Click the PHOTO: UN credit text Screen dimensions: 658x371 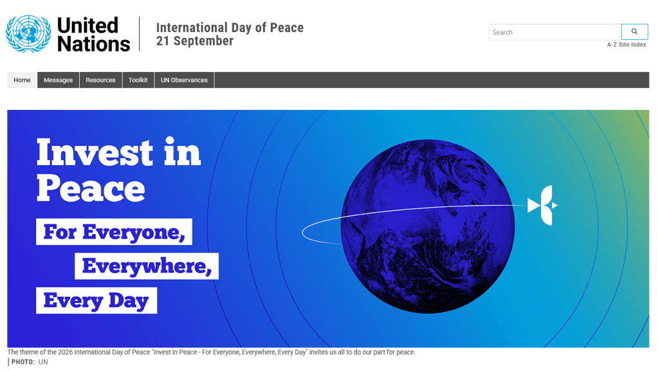pos(30,362)
